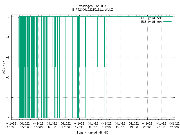Click the chart title 'Voltages for MEX'

93,6
